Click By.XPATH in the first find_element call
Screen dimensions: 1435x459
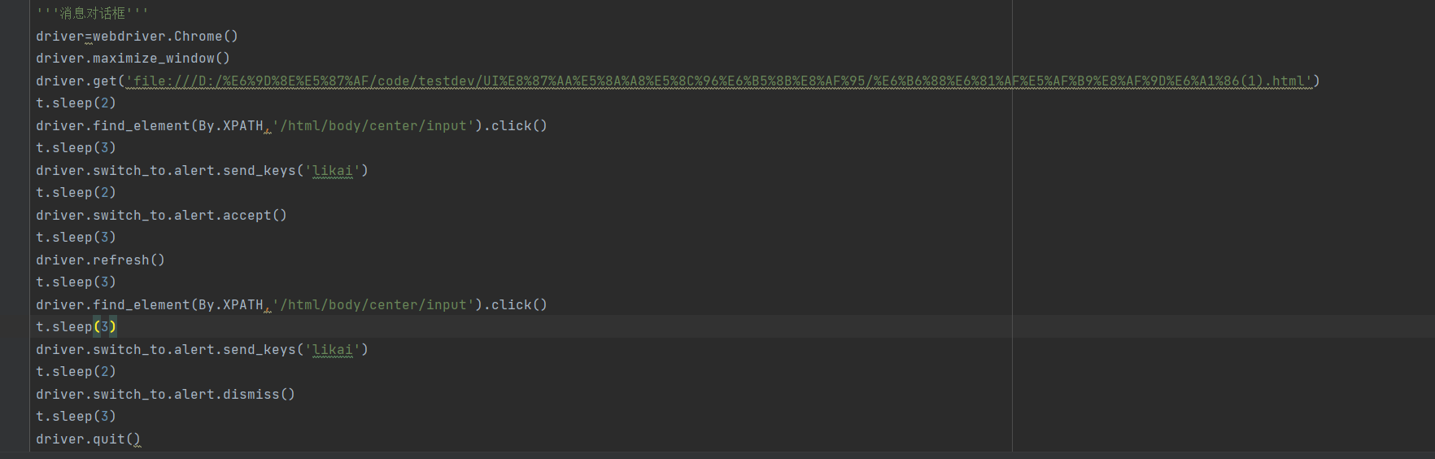(230, 126)
